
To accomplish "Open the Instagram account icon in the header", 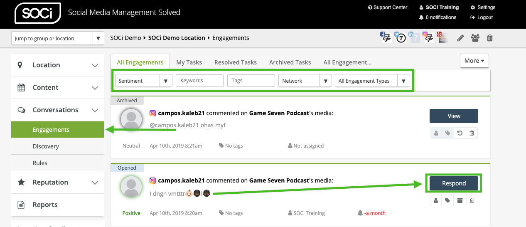I will 428,37.
